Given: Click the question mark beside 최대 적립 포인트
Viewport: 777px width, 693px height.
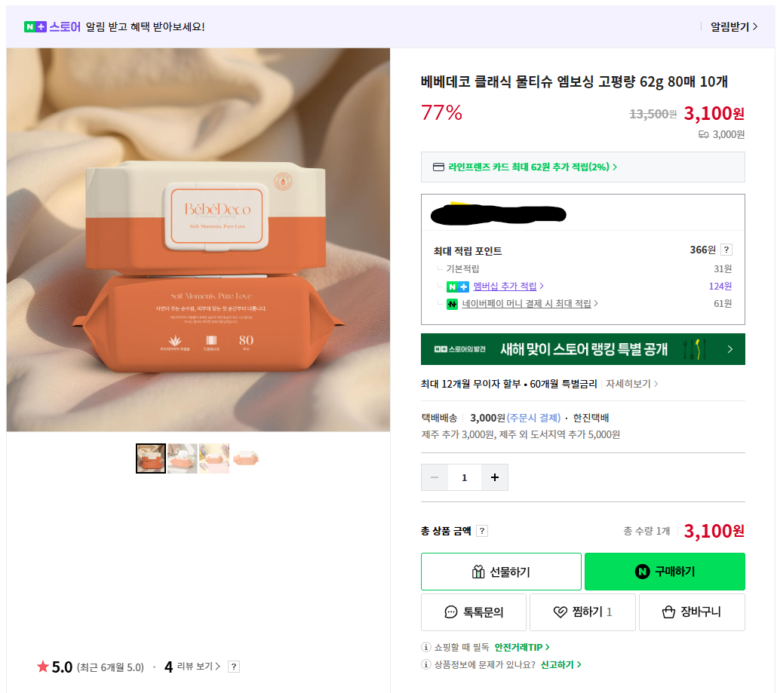Looking at the screenshot, I should point(726,250).
